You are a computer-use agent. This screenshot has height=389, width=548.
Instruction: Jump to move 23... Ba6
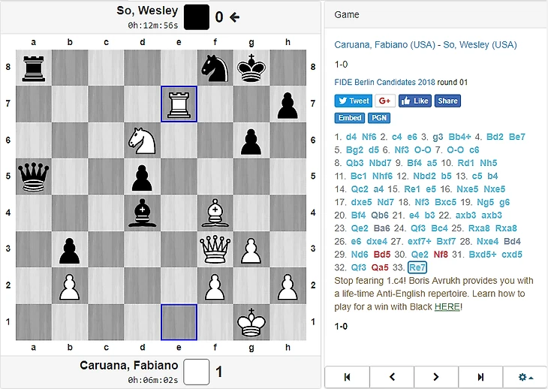(x=381, y=228)
